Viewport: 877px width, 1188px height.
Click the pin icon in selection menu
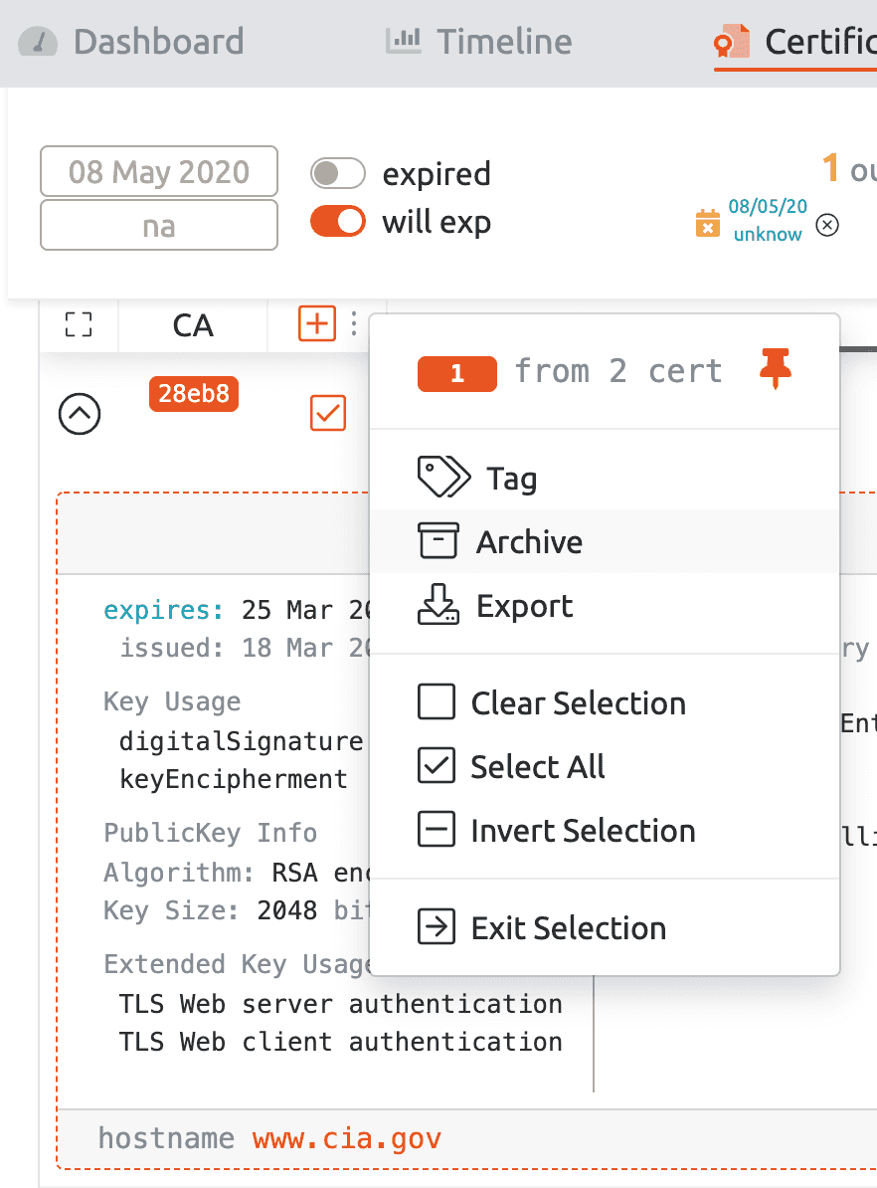(776, 370)
